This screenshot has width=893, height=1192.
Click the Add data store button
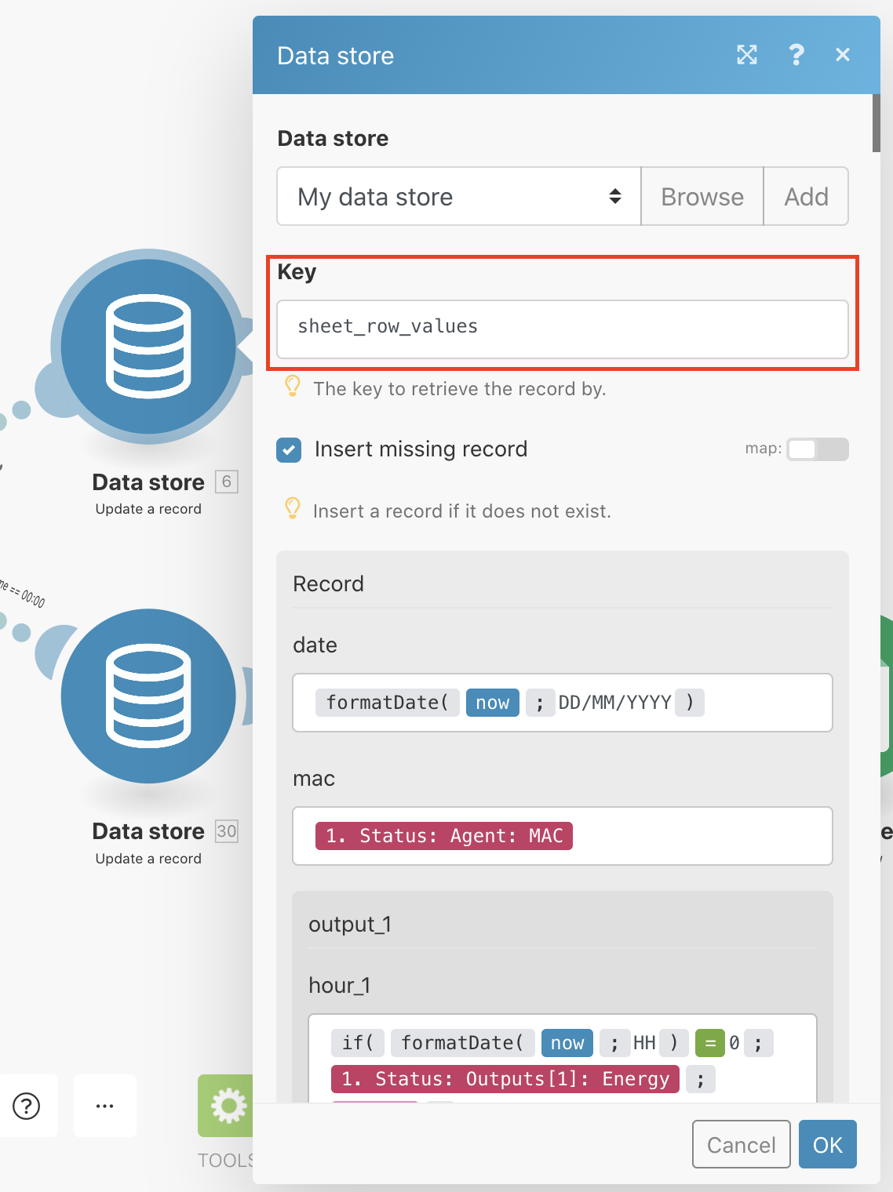tap(806, 196)
